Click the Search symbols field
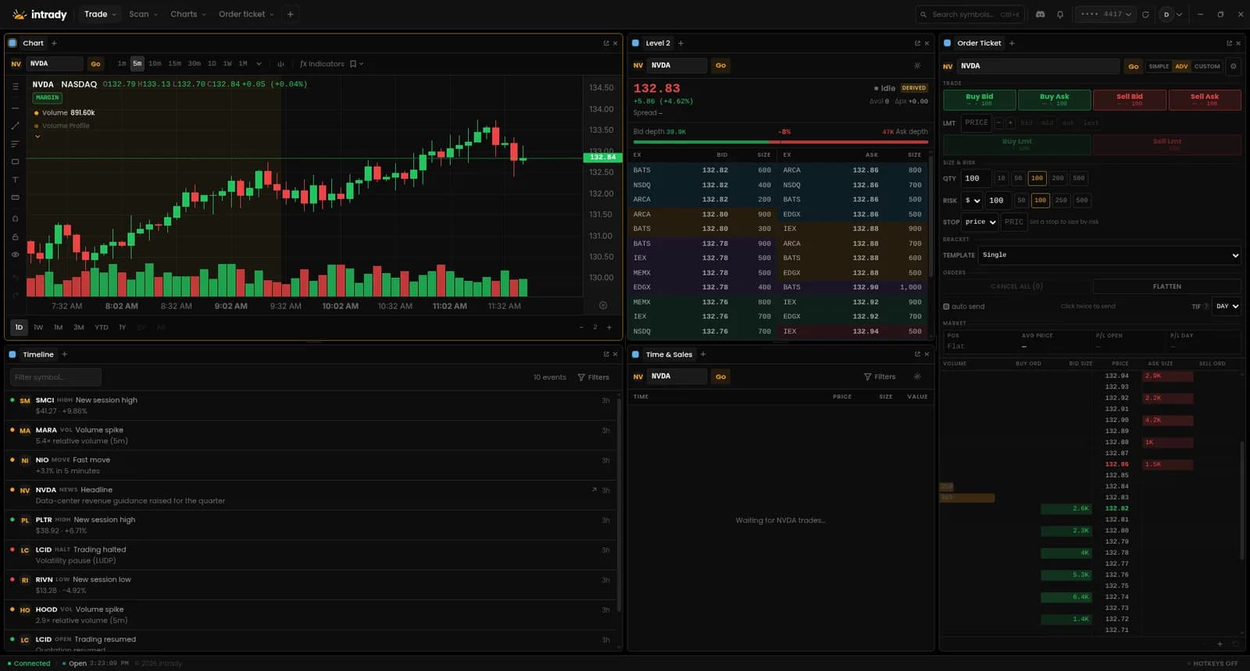This screenshot has height=671, width=1250. 970,14
